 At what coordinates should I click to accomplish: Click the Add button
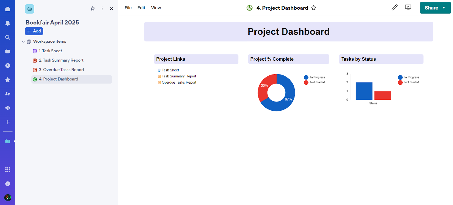[x=34, y=31]
